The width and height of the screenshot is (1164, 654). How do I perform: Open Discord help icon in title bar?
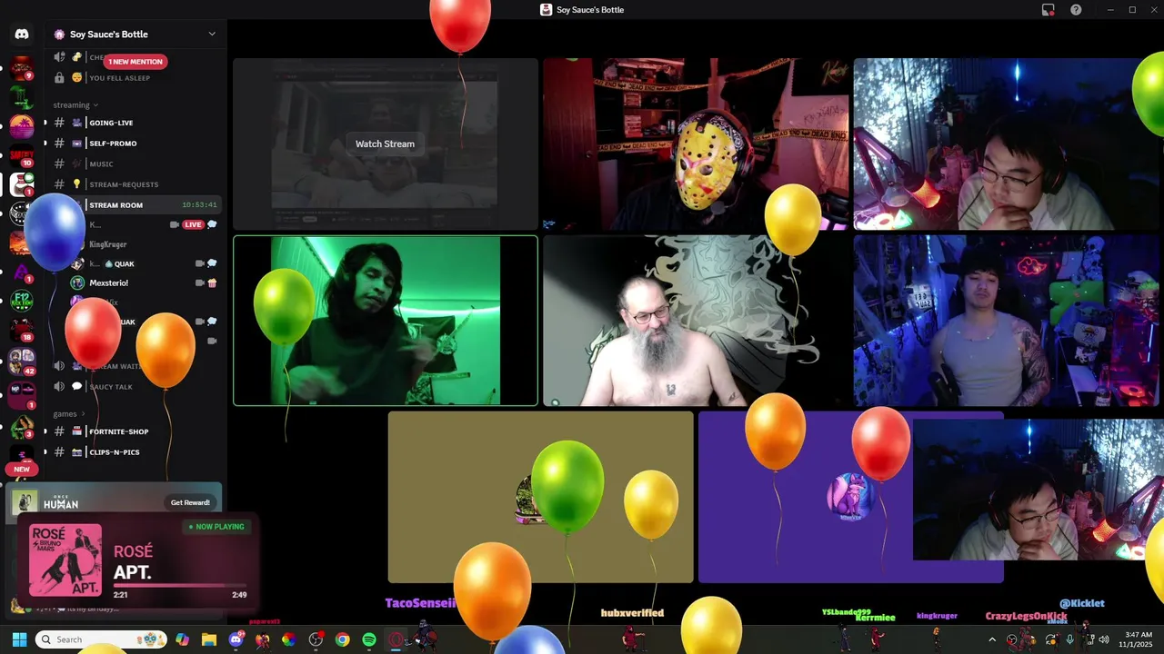pos(1077,10)
